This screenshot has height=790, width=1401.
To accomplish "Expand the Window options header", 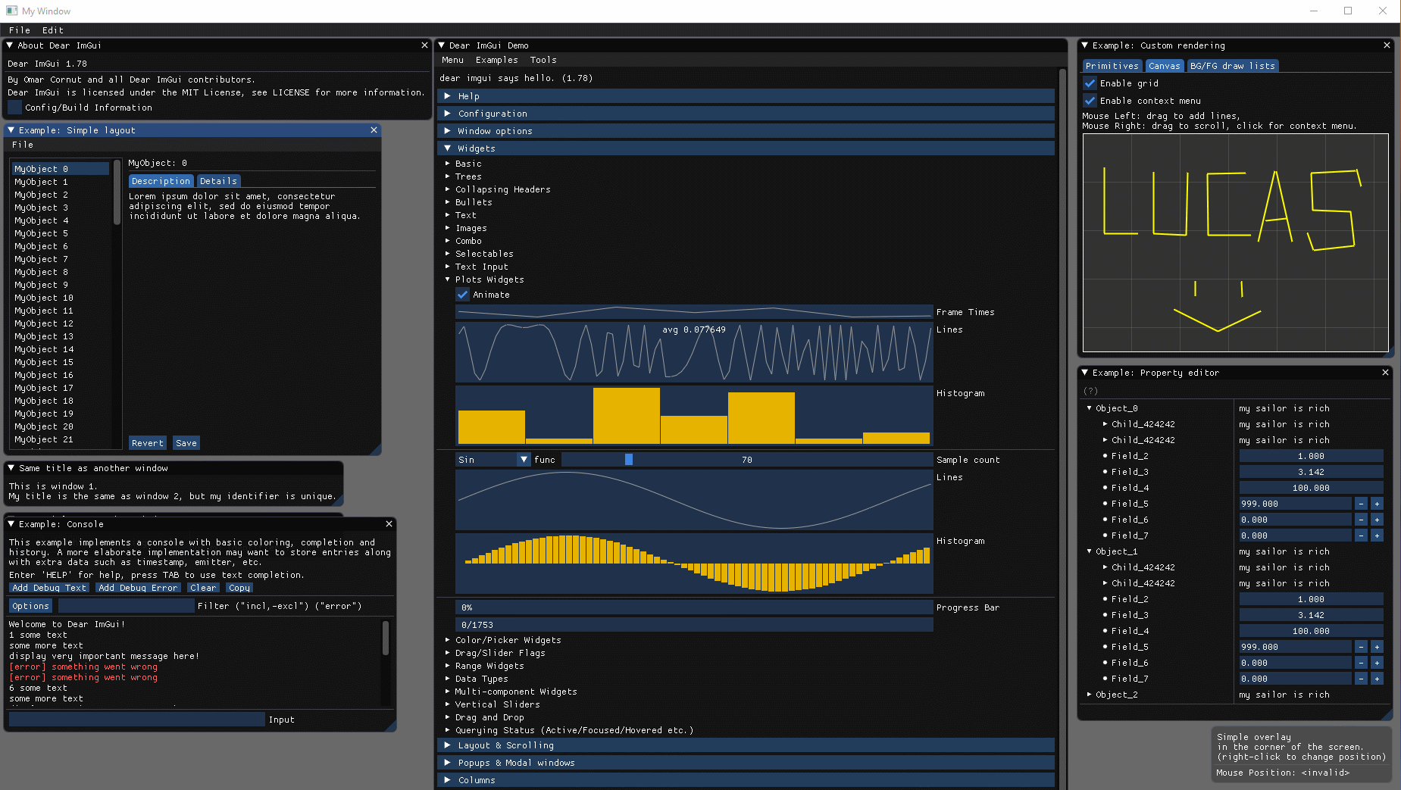I will (x=746, y=131).
